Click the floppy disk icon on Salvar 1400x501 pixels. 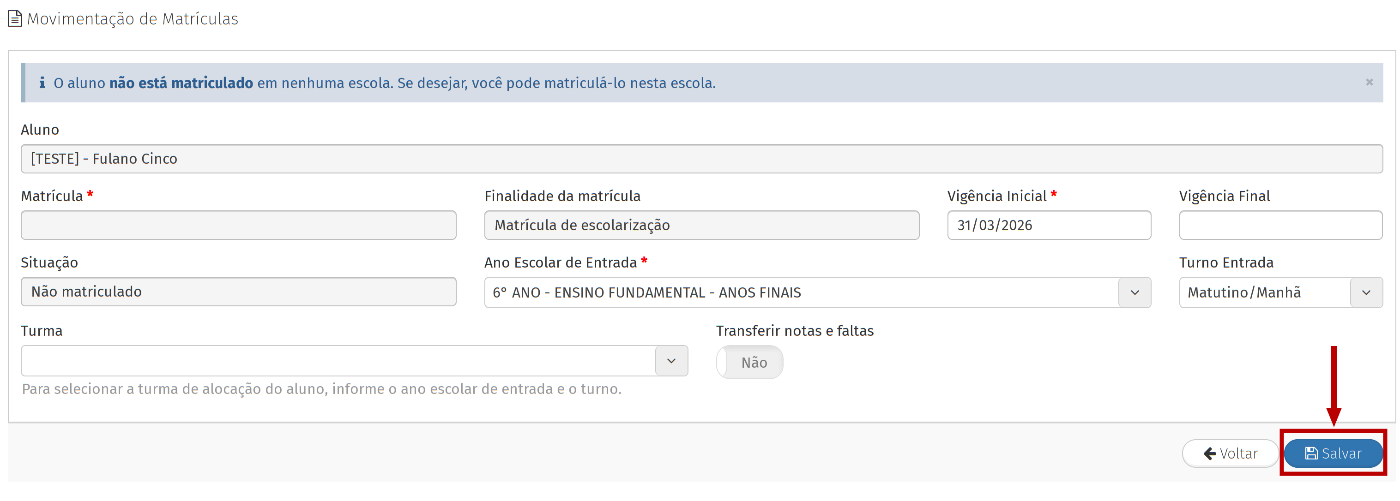tap(1311, 453)
